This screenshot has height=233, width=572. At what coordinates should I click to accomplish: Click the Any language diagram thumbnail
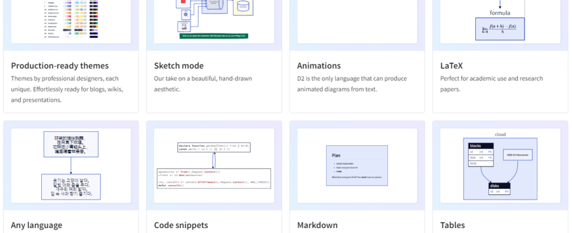(71, 166)
